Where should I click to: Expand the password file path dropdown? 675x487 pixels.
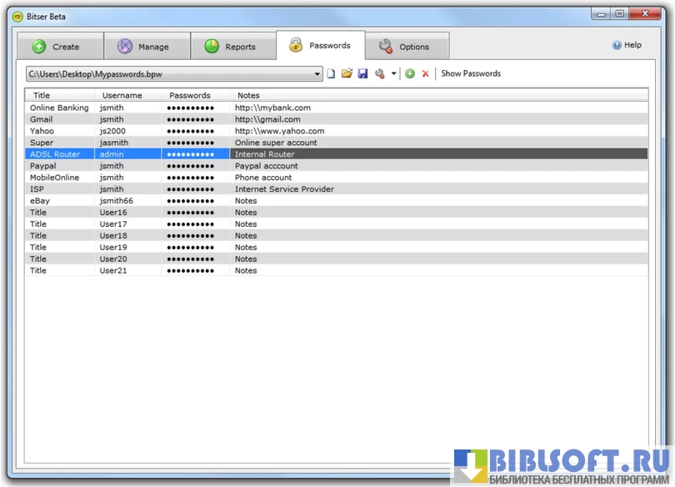pyautogui.click(x=317, y=74)
